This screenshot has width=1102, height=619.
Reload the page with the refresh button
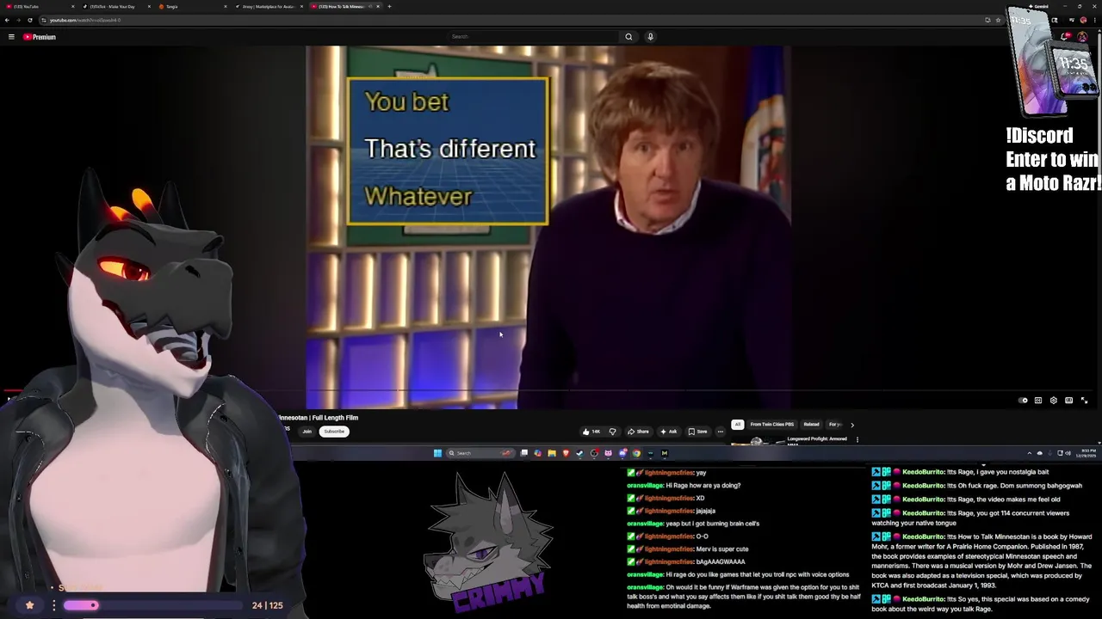[30, 20]
